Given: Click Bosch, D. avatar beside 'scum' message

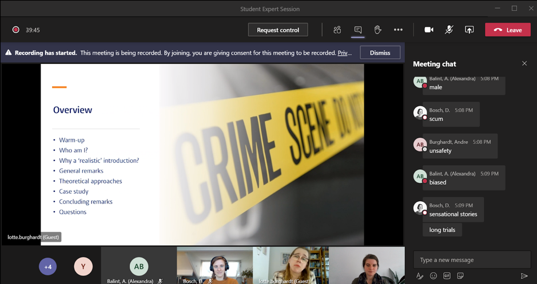Looking at the screenshot, I should [420, 113].
